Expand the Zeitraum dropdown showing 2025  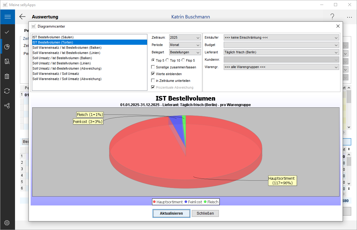point(185,38)
